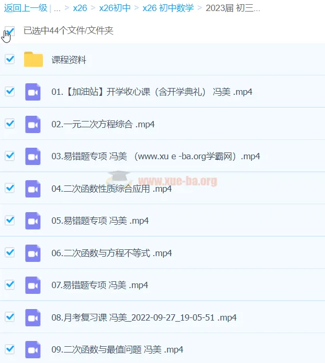Open file 01.【加油站】开学收心课（含开学典礼）冯美 .mp4
Viewport: 325px width, 363px height.
point(152,92)
